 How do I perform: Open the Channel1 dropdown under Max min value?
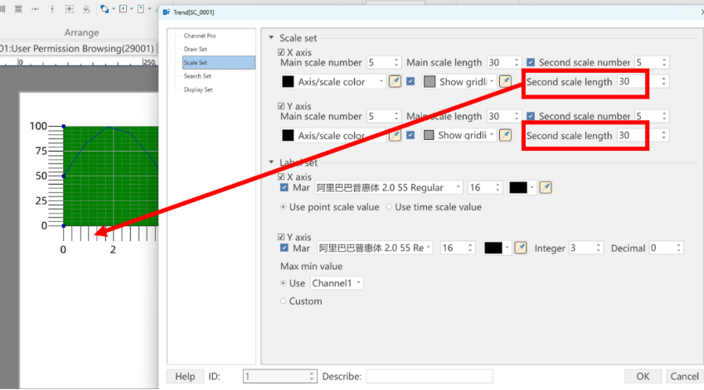pos(337,283)
